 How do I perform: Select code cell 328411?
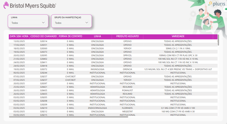click(x=44, y=63)
